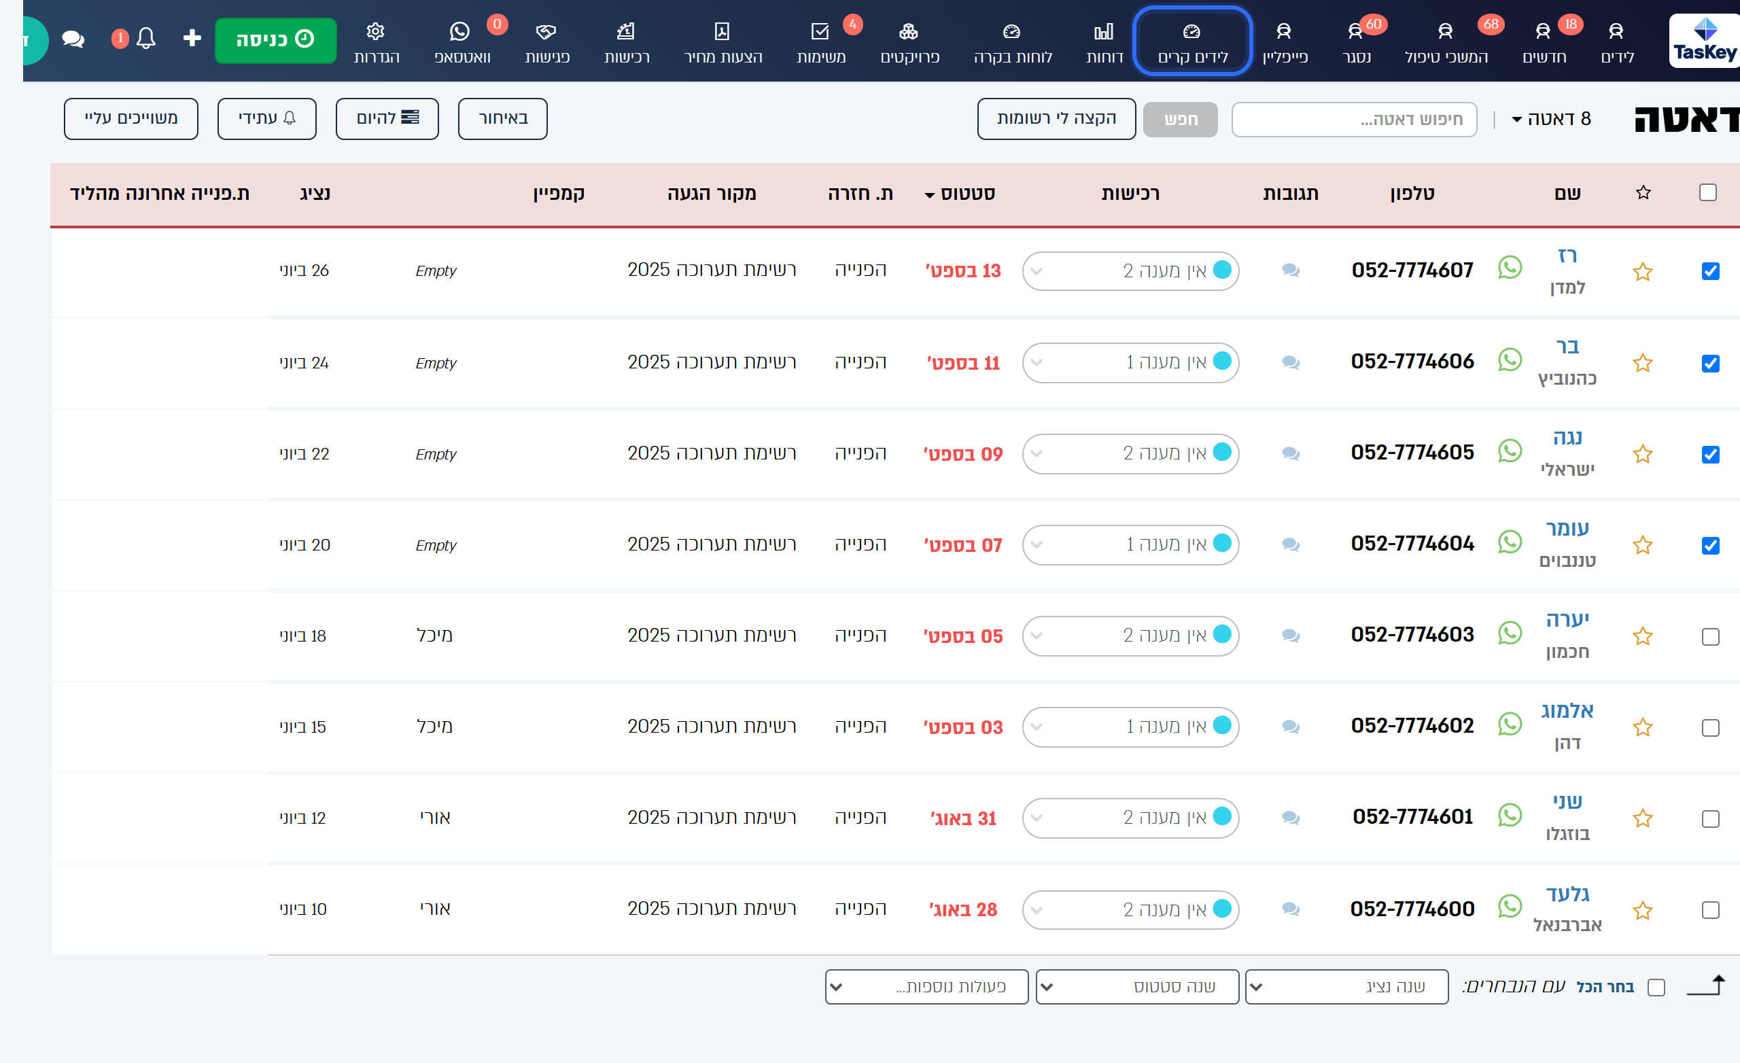Image resolution: width=1740 pixels, height=1063 pixels.
Task: Click the star icon in table header
Action: [x=1643, y=193]
